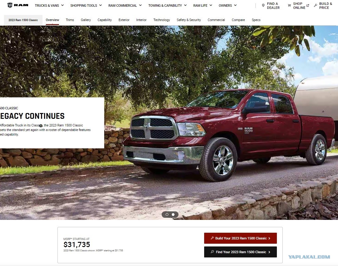Click the Shop Online cart icon
The width and height of the screenshot is (338, 266).
[x=289, y=5]
